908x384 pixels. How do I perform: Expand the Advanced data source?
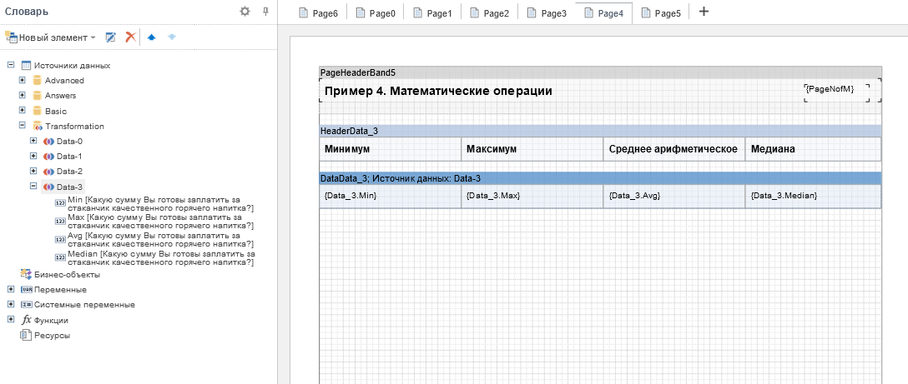[23, 81]
